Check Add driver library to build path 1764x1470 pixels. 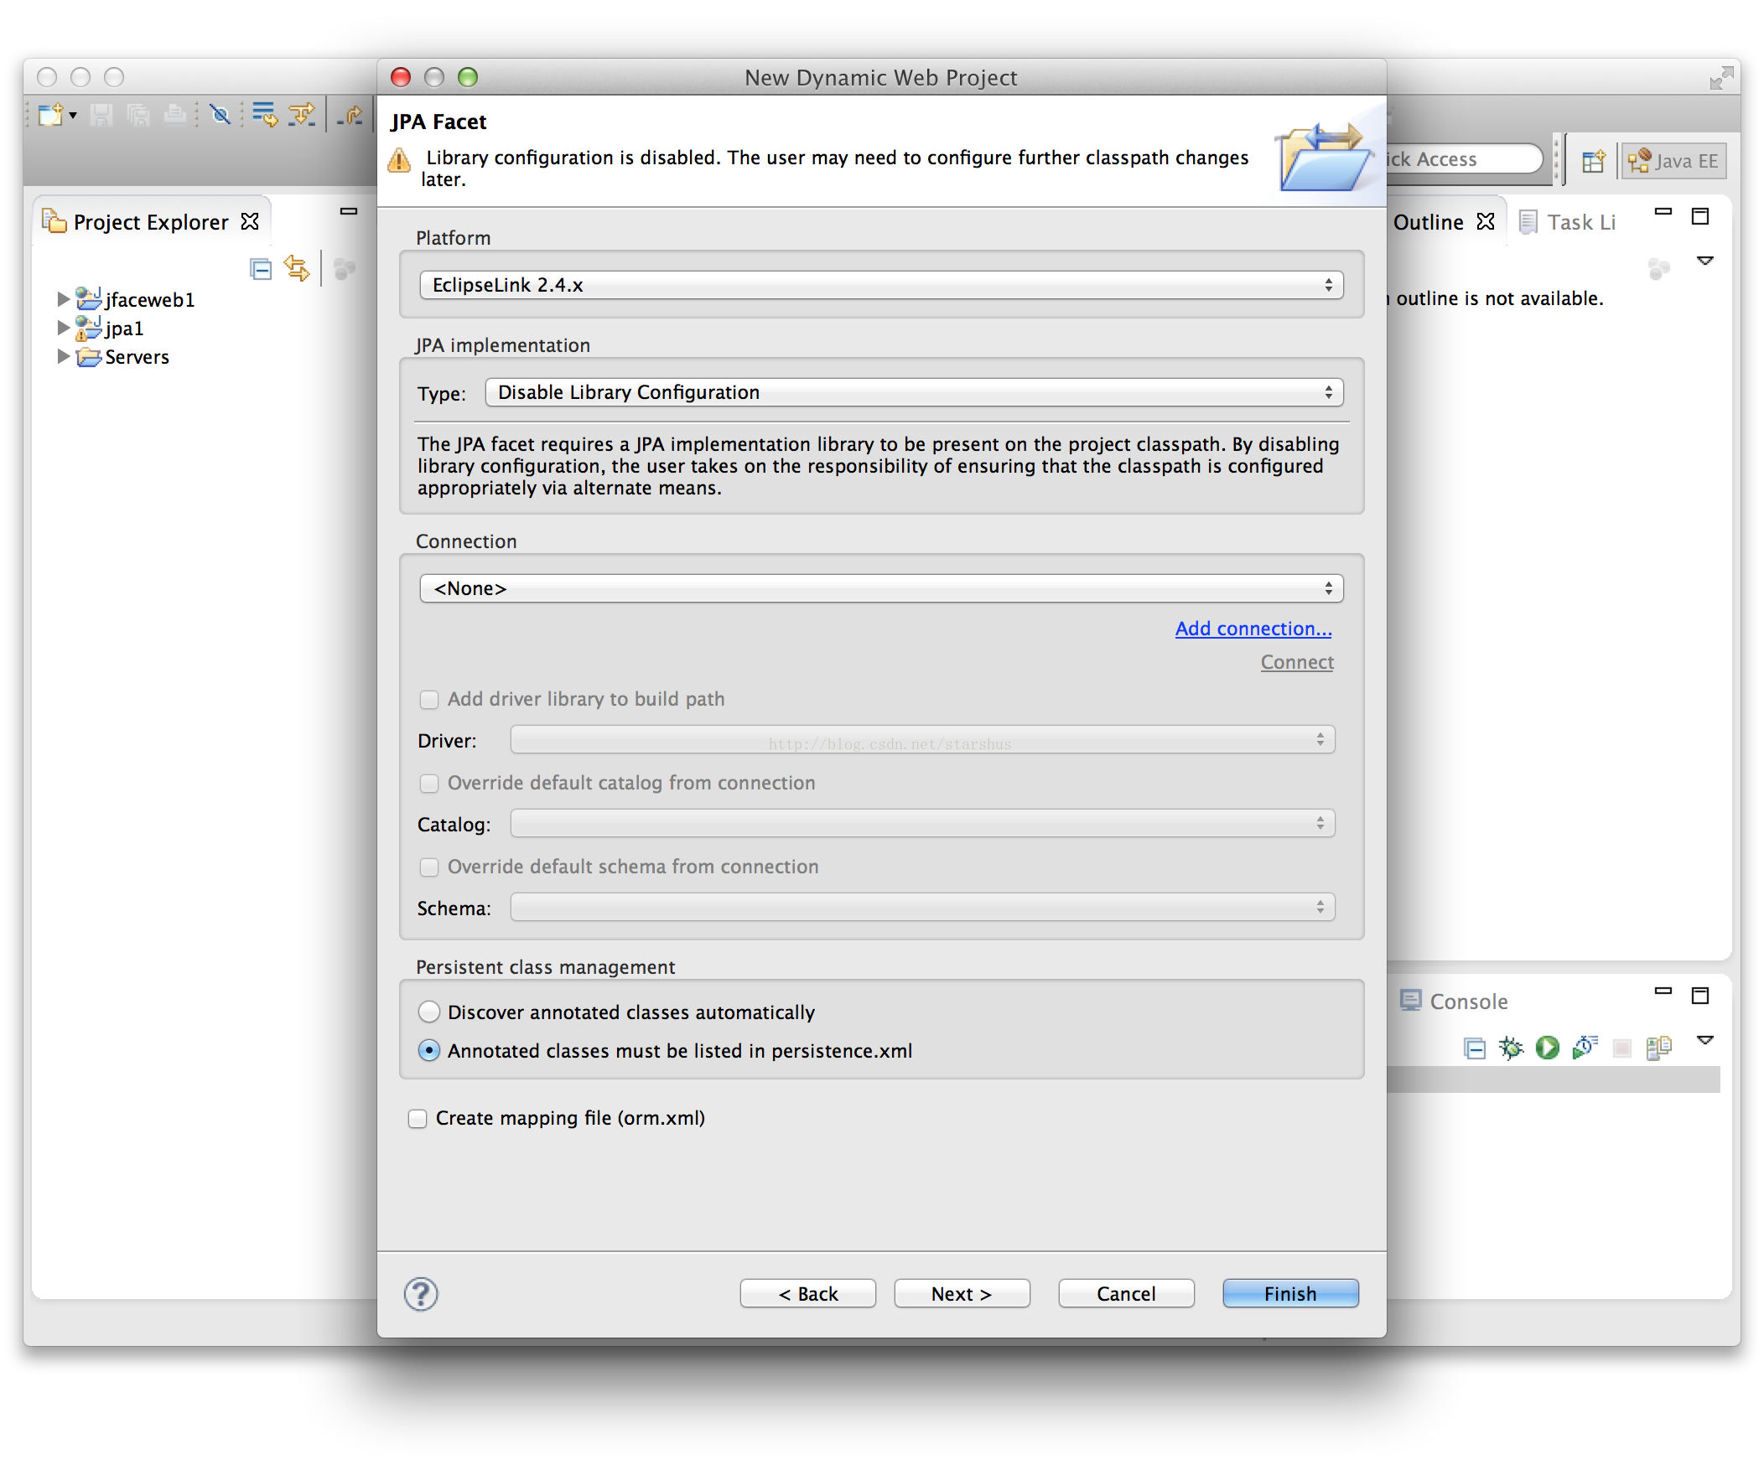pyautogui.click(x=429, y=699)
